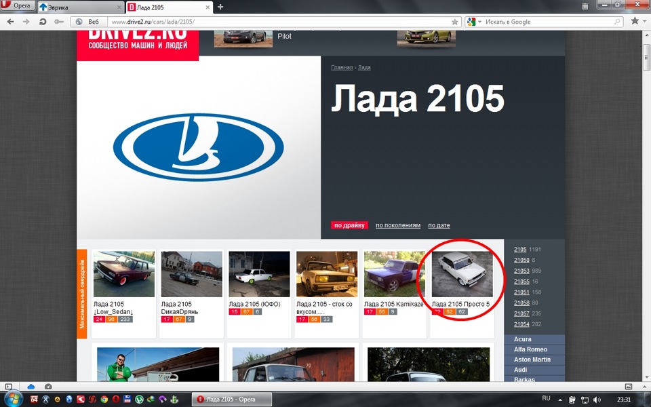This screenshot has height=407, width=651.
Task: Launch the red 64 taskbar icon
Action: (x=34, y=400)
